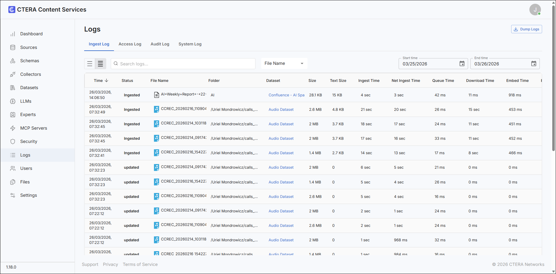Click the 466 ms embed time value
Image resolution: width=556 pixels, height=274 pixels.
pos(515,153)
